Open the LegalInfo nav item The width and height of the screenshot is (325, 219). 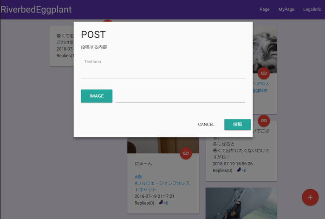tap(312, 9)
